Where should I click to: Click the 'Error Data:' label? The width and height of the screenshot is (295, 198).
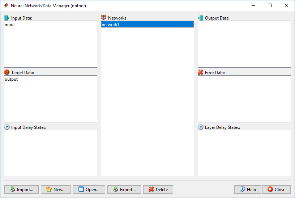click(215, 73)
